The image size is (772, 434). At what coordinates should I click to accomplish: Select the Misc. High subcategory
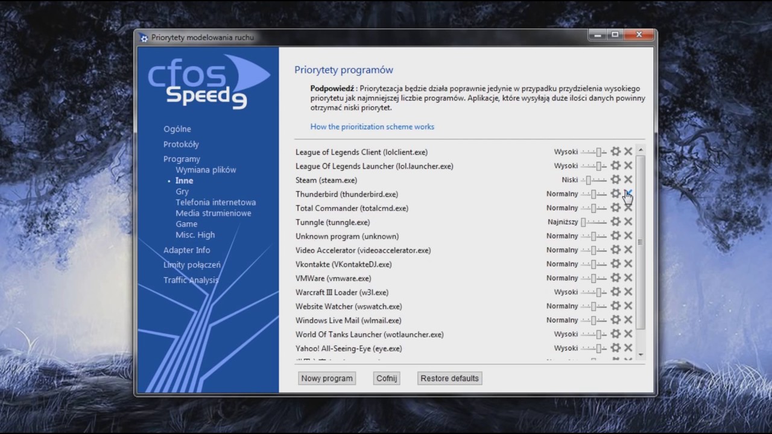pos(195,235)
